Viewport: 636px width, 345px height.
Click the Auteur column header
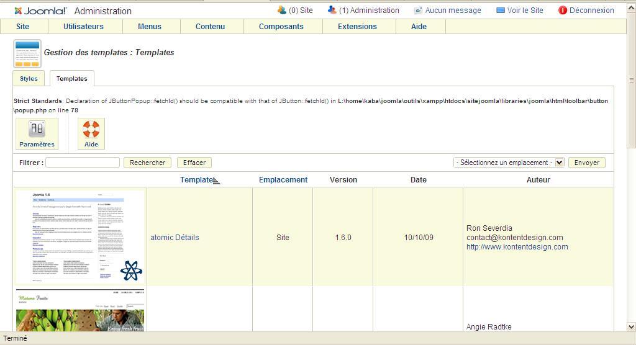(538, 179)
